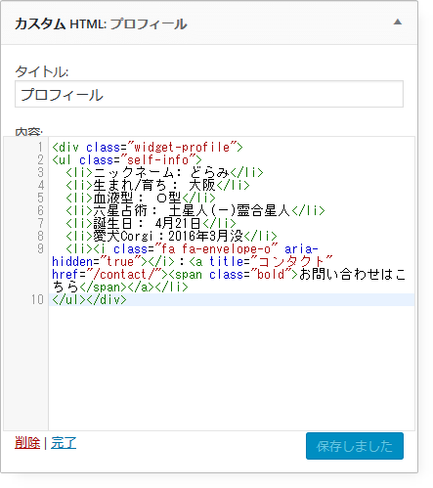This screenshot has width=433, height=488.
Task: Click the line with ニックネーム: どらみ
Action: coord(164,173)
